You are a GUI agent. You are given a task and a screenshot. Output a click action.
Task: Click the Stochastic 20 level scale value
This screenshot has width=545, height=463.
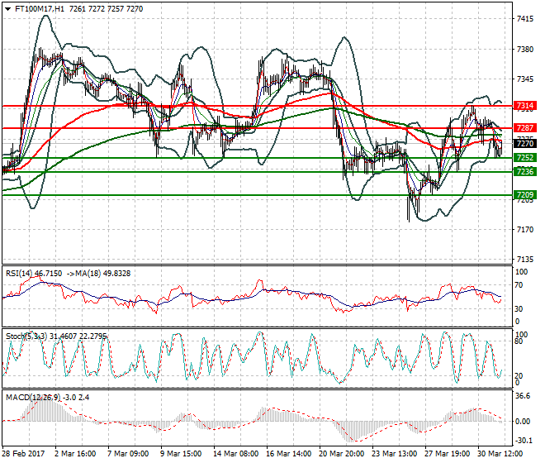[x=519, y=376]
